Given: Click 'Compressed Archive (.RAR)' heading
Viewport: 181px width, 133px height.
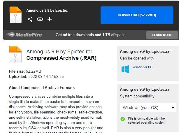Looking at the screenshot, I should point(61,58).
